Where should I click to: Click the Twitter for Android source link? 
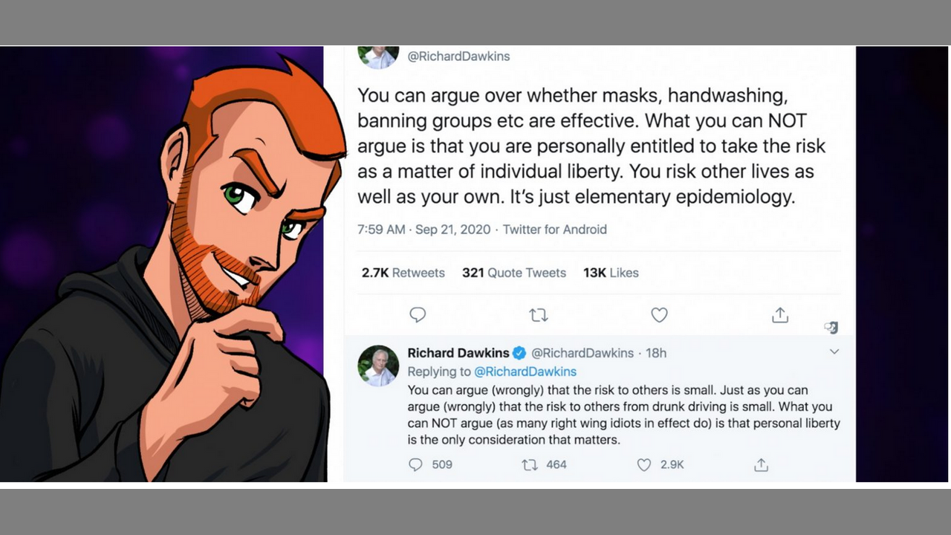click(555, 230)
